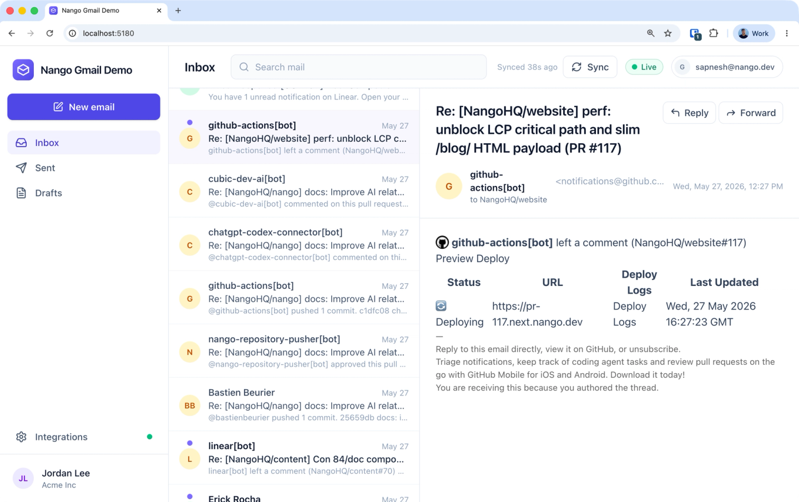Click the green Integrations status dot
Viewport: 799px width, 502px height.
(149, 437)
